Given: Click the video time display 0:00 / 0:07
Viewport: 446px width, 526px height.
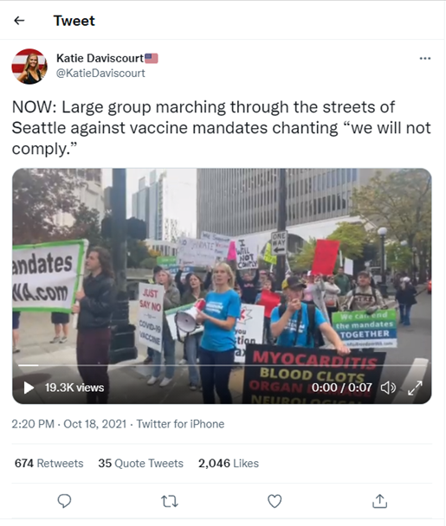Looking at the screenshot, I should click(x=341, y=388).
